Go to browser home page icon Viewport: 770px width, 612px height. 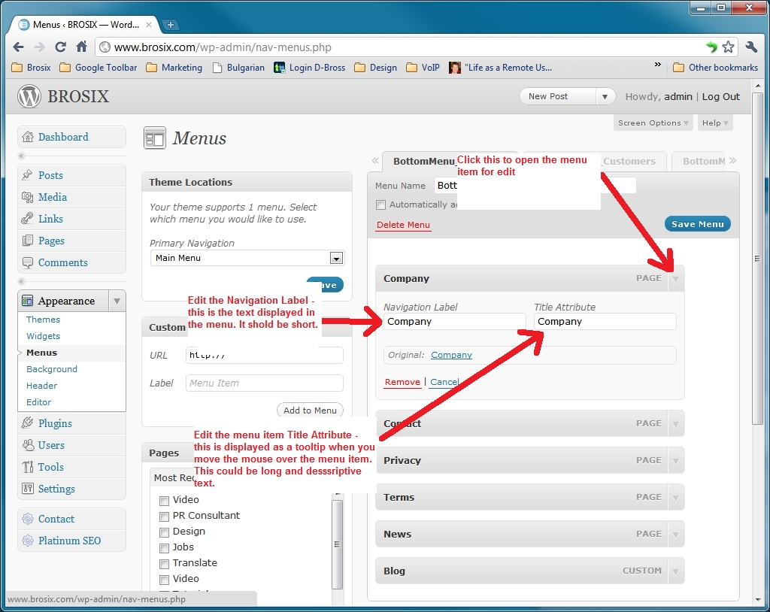coord(81,47)
